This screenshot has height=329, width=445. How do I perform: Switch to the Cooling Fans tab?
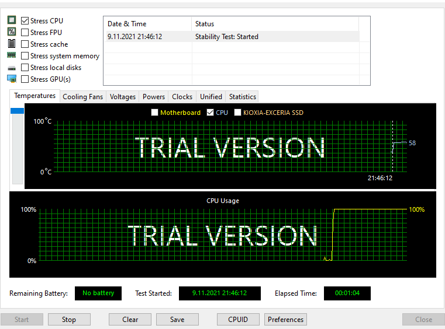[82, 97]
